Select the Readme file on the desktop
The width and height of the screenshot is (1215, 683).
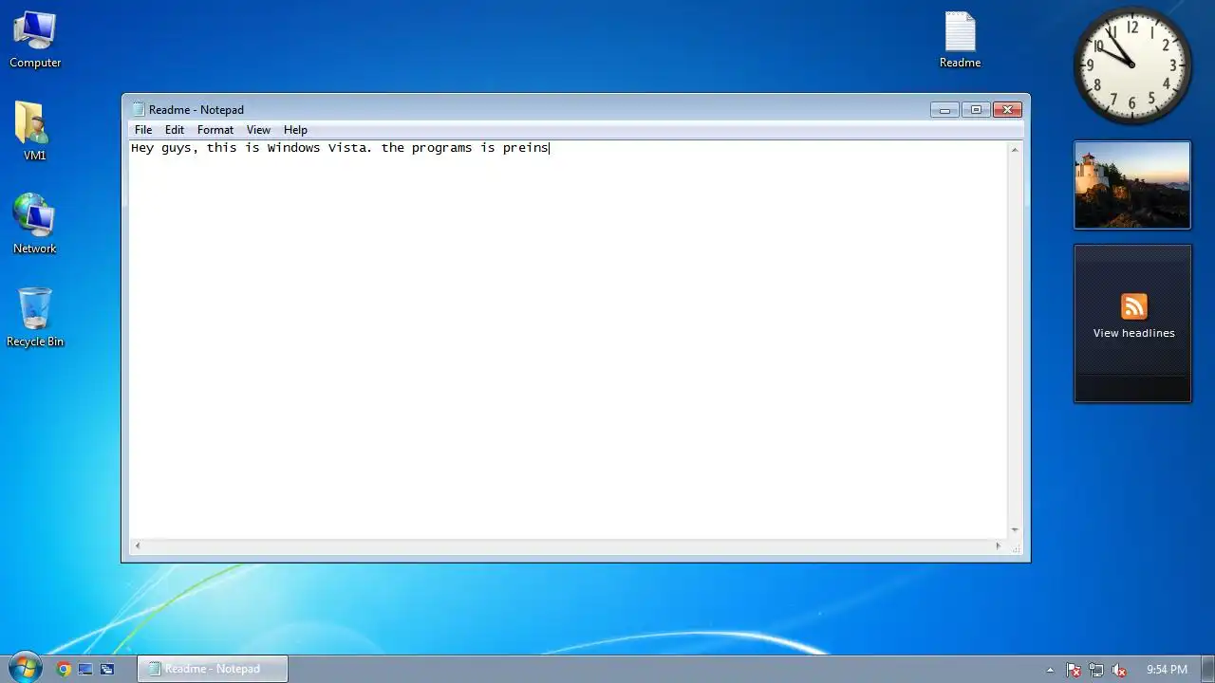960,39
